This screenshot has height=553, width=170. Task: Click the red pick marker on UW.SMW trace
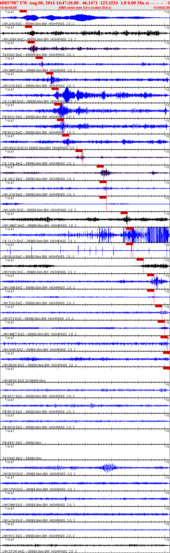click(39, 58)
